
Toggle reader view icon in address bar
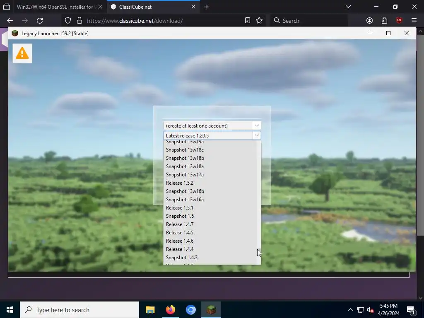(248, 21)
